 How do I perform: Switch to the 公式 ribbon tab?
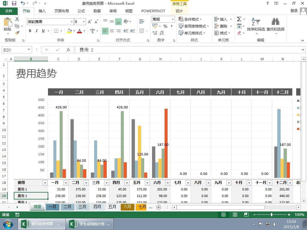(x=81, y=11)
